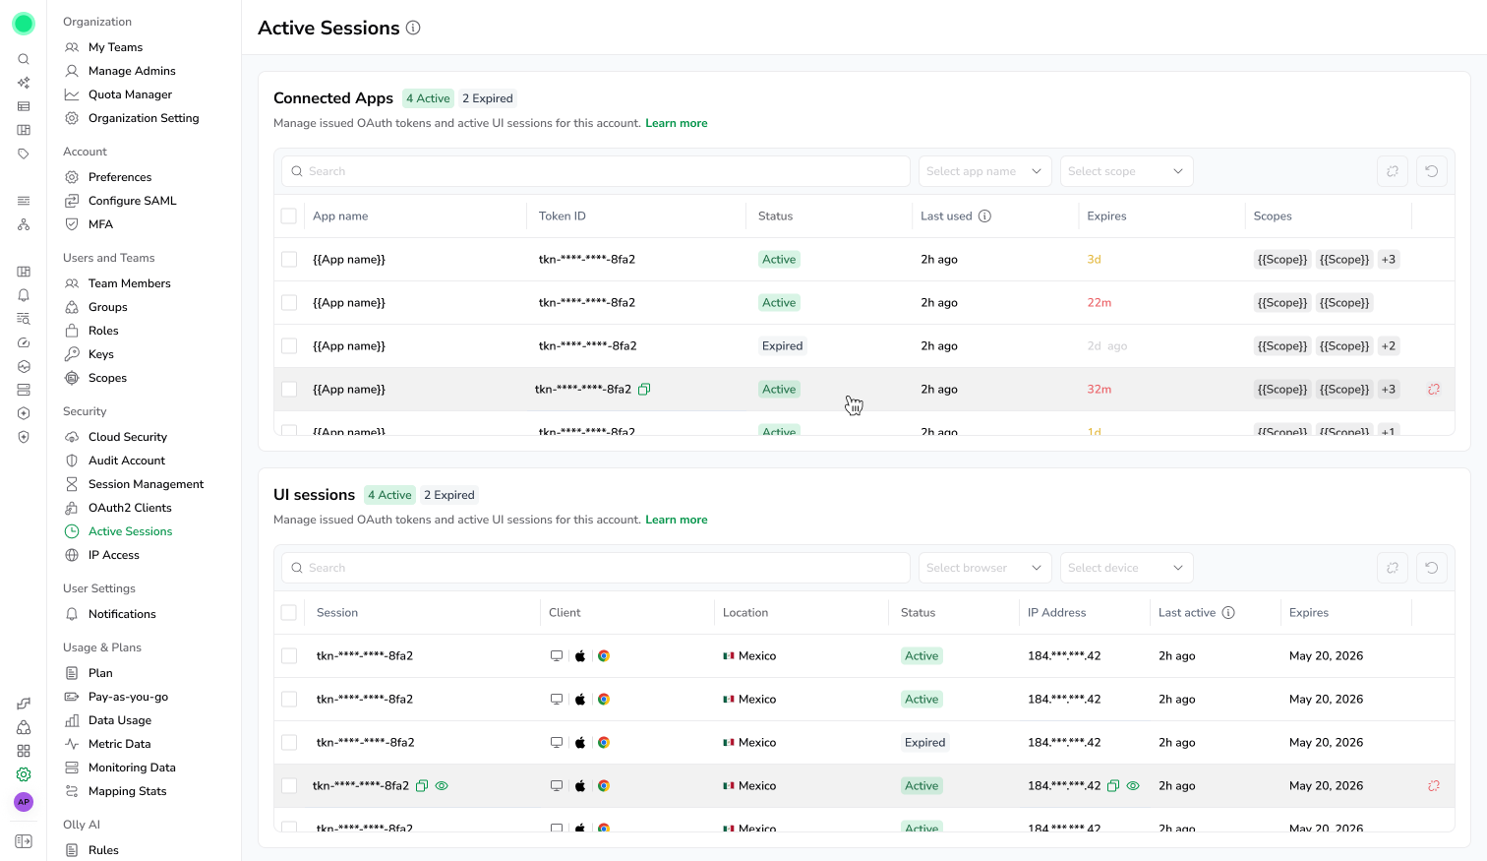
Task: Click the 2 Expired badge in Connected Apps
Action: 488,98
